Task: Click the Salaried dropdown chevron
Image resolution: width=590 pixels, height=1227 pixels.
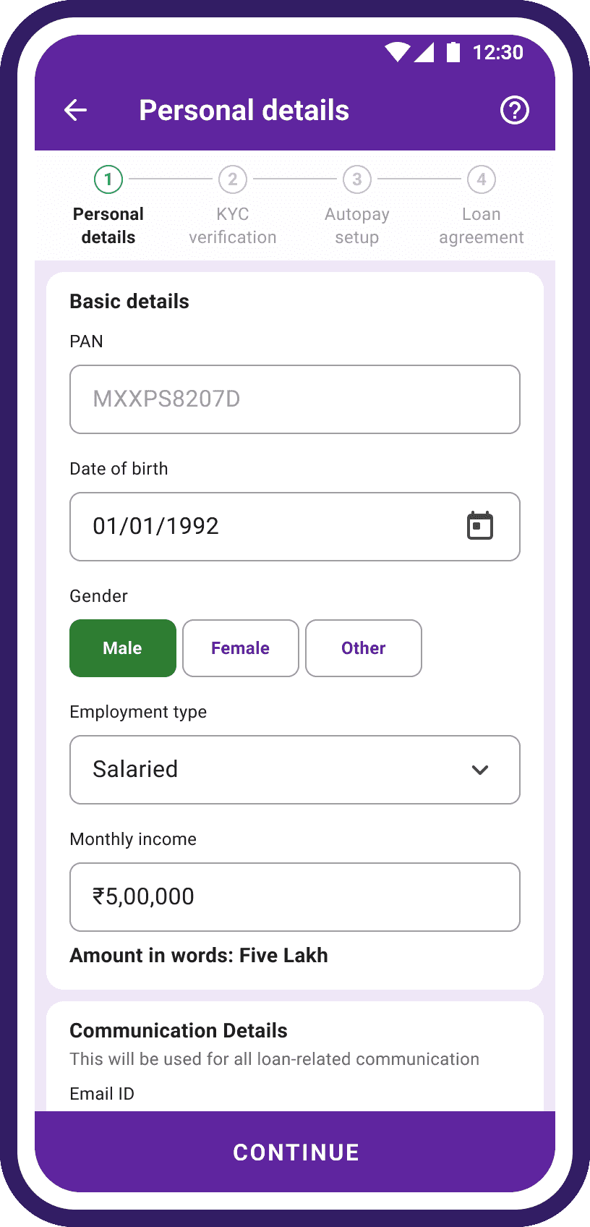Action: (x=480, y=770)
